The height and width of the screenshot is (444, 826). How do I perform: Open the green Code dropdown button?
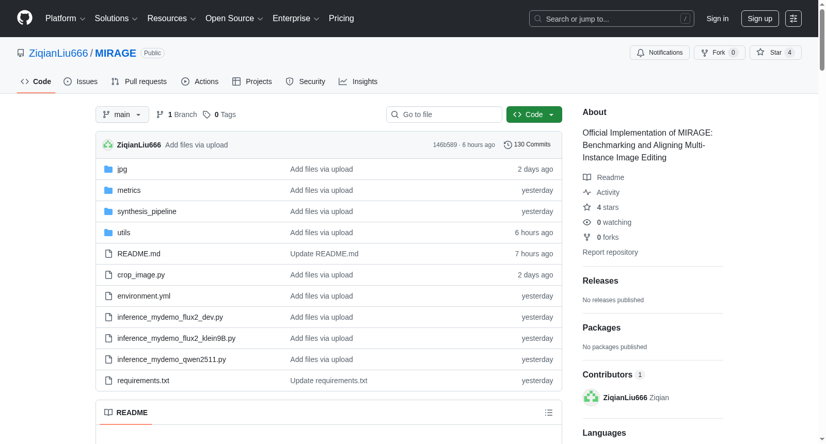coord(534,114)
